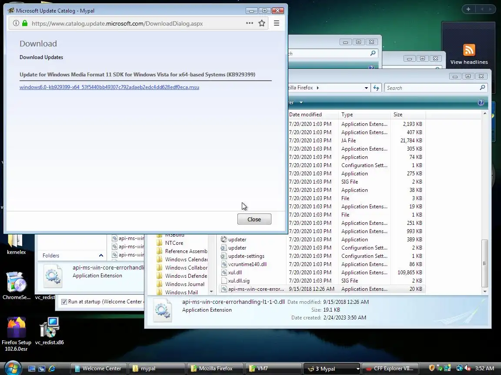Select Windows Journal folder in tree
The height and width of the screenshot is (375, 501).
tap(180, 284)
